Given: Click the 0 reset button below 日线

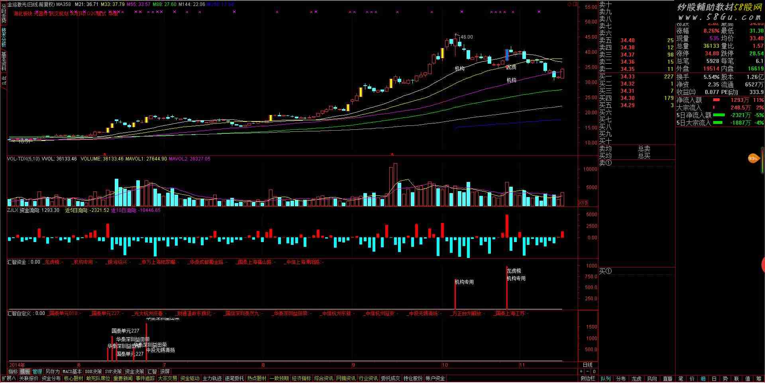Looking at the screenshot, I should pos(594,371).
